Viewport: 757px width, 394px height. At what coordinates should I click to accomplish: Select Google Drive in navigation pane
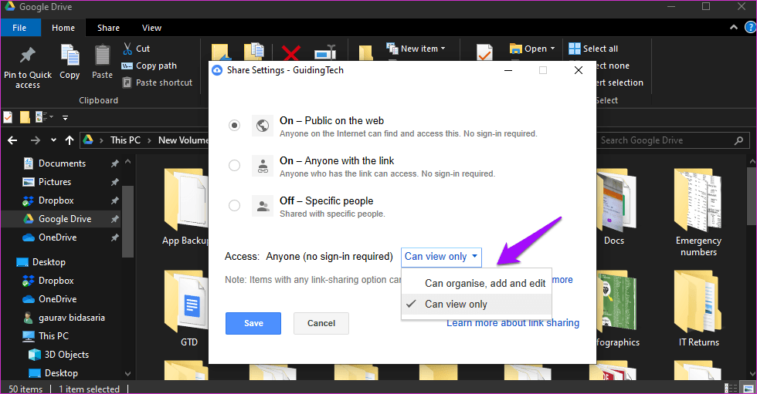click(x=65, y=219)
